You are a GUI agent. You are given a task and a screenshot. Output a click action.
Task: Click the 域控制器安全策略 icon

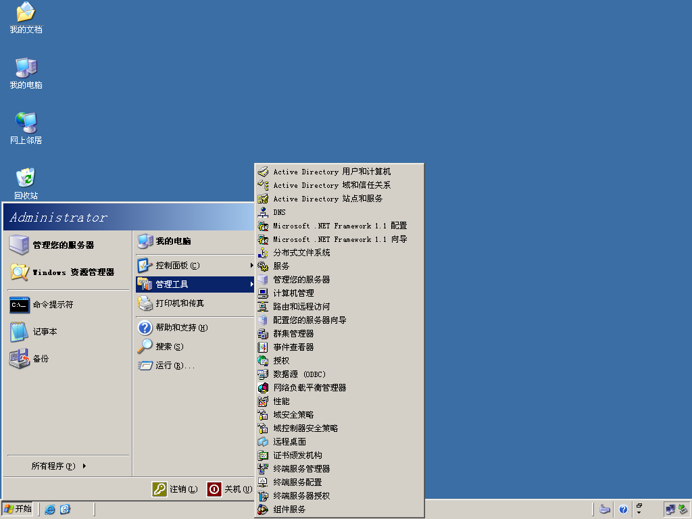point(263,428)
